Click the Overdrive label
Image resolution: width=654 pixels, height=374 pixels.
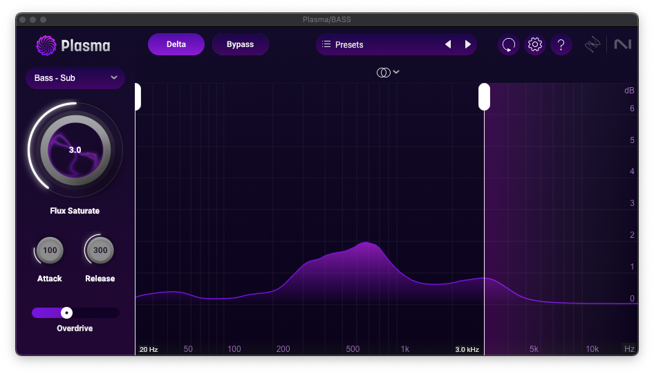[75, 328]
